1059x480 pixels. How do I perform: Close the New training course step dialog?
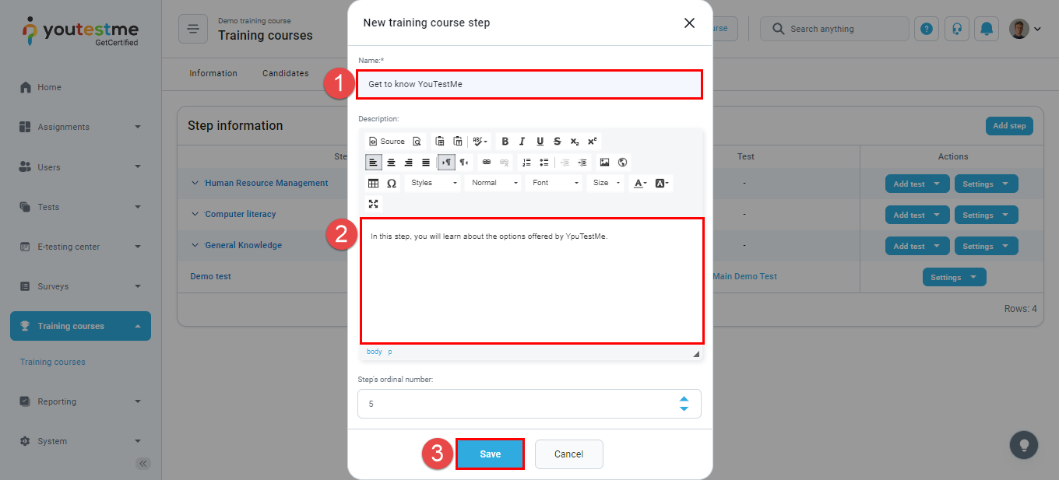click(689, 23)
